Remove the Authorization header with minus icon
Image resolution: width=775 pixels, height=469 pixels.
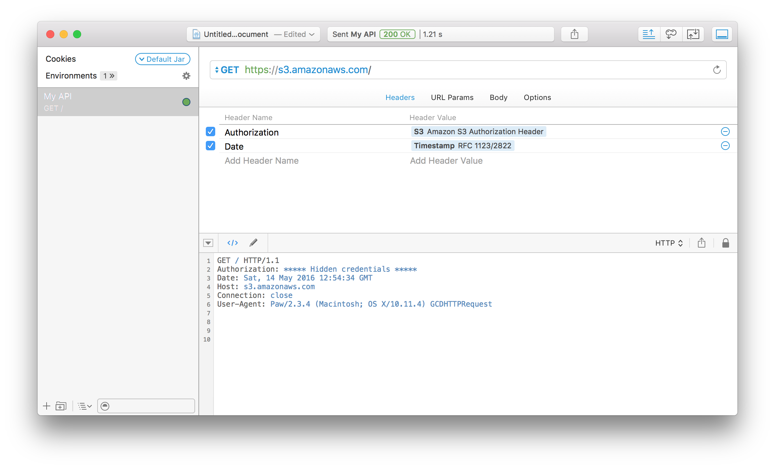click(x=725, y=132)
